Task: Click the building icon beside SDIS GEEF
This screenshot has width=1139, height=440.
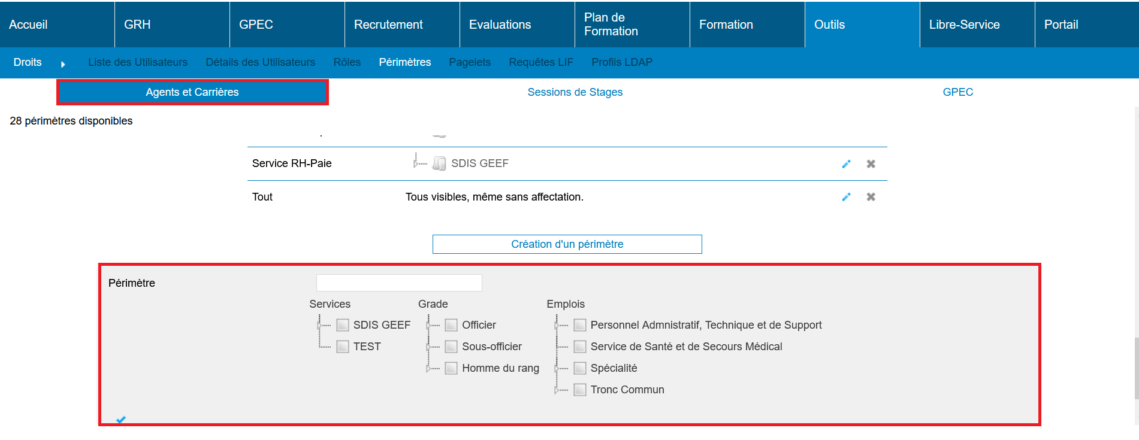Action: pyautogui.click(x=439, y=163)
